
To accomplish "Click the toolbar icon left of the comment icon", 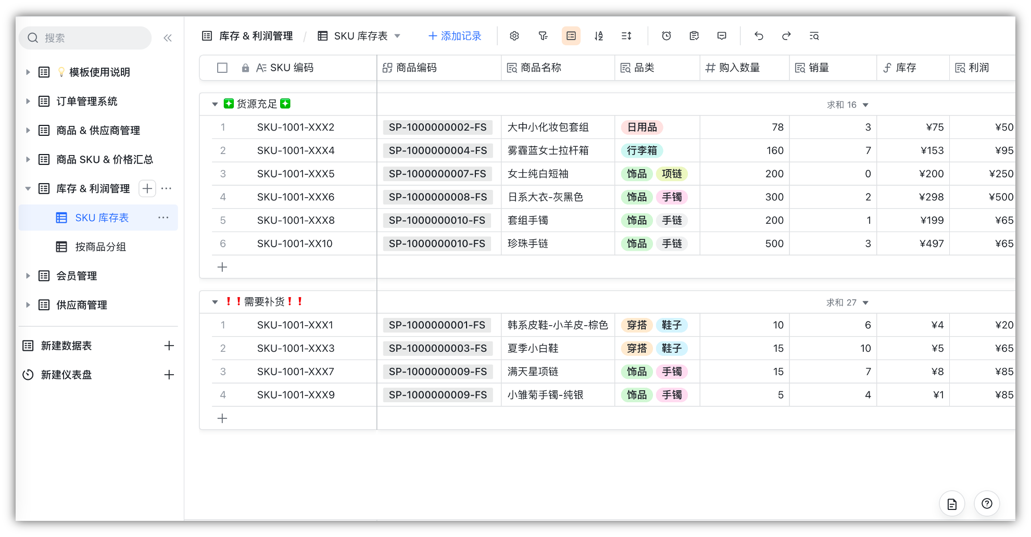I will click(694, 36).
